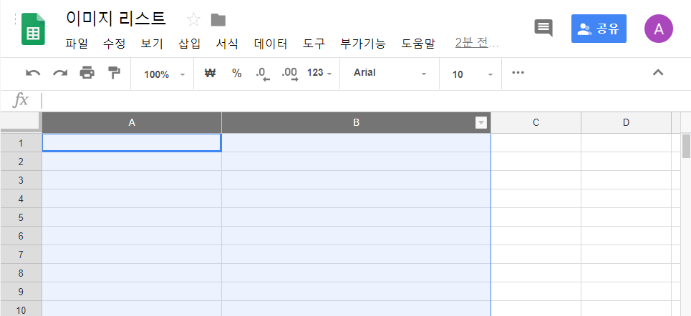Open the 데이터 menu
Viewport: 691px width, 316px height.
click(x=271, y=44)
